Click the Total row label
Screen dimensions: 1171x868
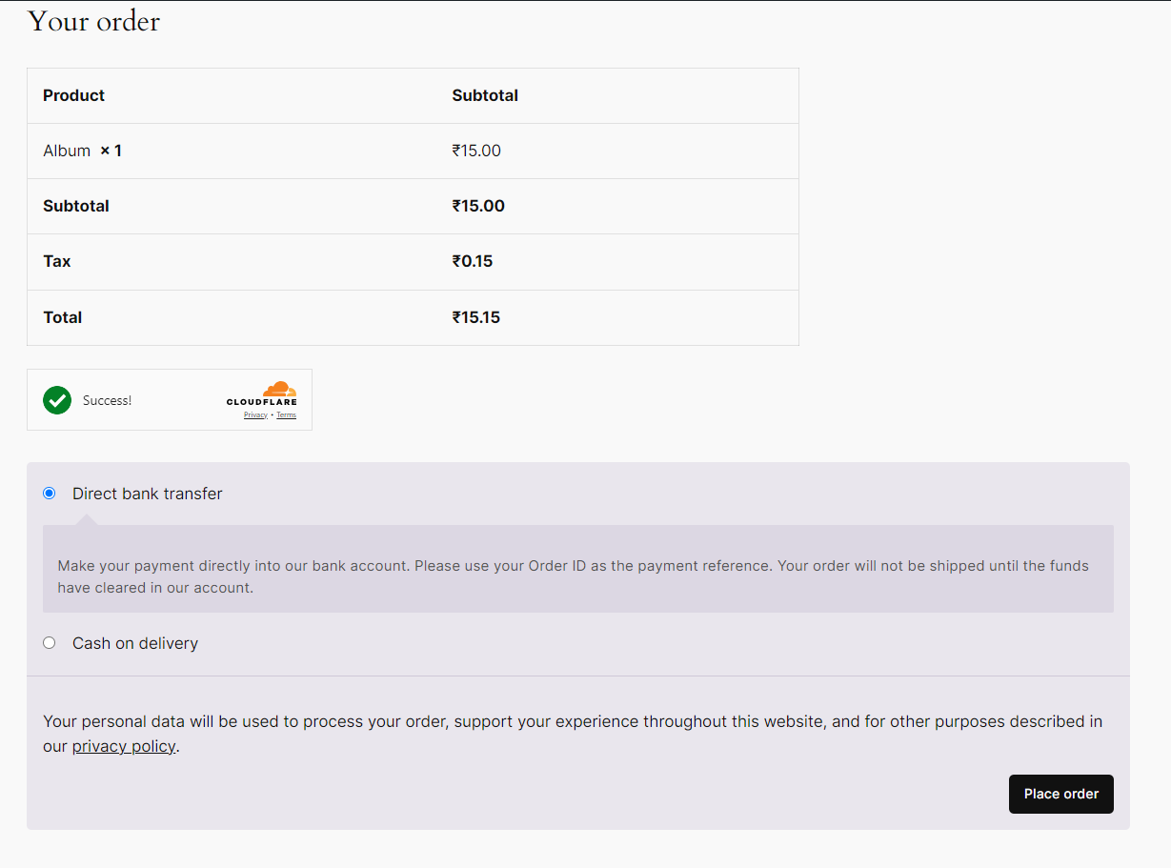pos(63,317)
